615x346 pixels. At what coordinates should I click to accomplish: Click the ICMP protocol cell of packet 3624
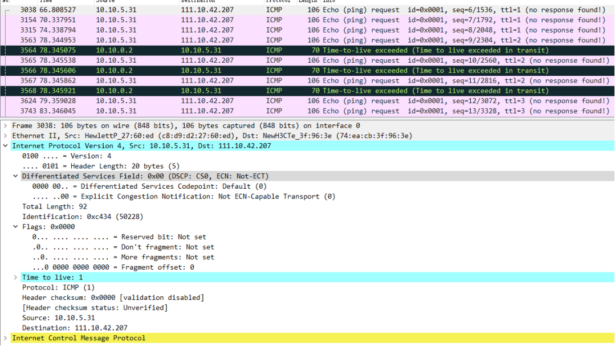(274, 101)
